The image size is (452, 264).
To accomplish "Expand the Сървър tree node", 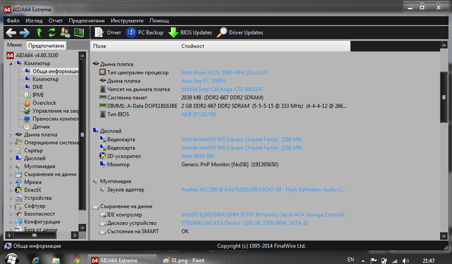I will (11, 150).
